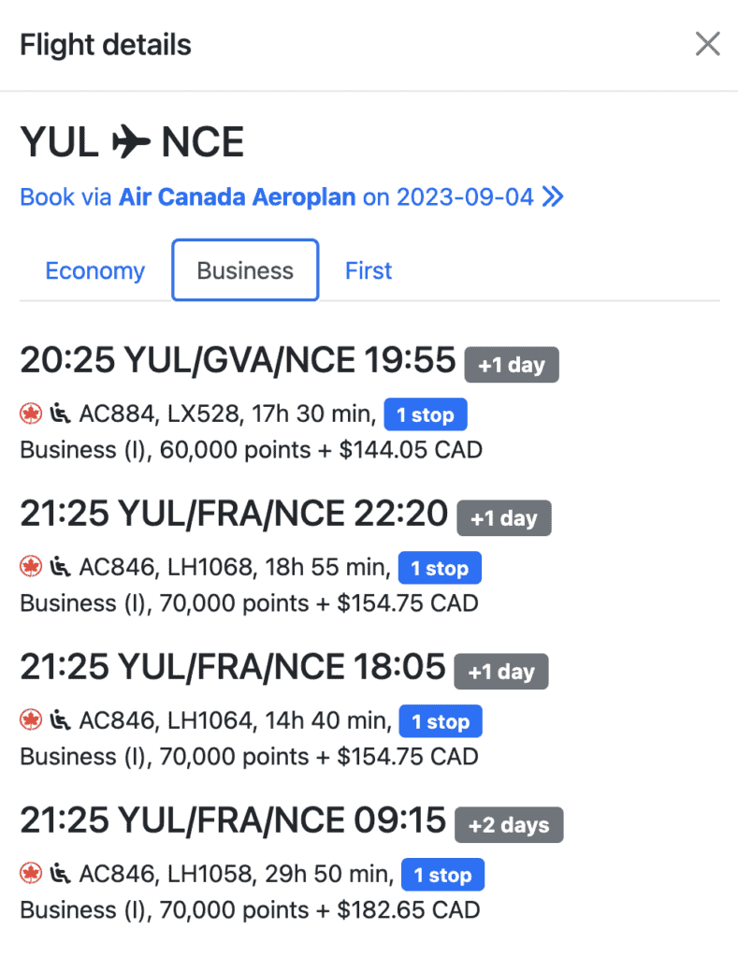Select the YUL/FRA/NCE 18:05 itinerary heading

click(x=233, y=667)
